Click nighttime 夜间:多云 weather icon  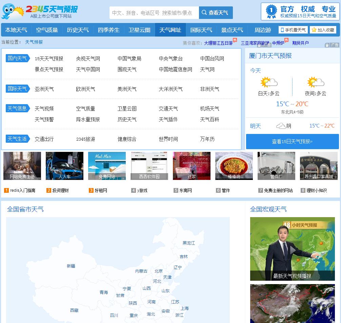tap(316, 82)
